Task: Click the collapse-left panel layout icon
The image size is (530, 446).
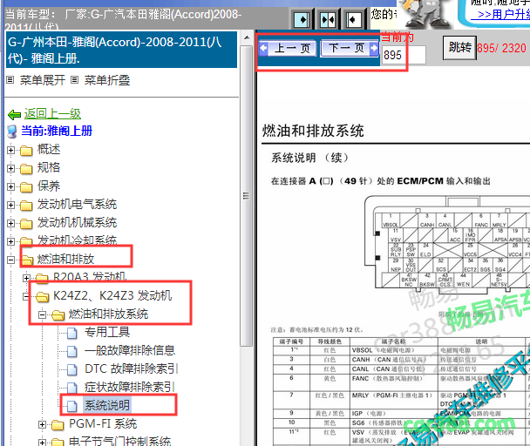Action: (354, 19)
